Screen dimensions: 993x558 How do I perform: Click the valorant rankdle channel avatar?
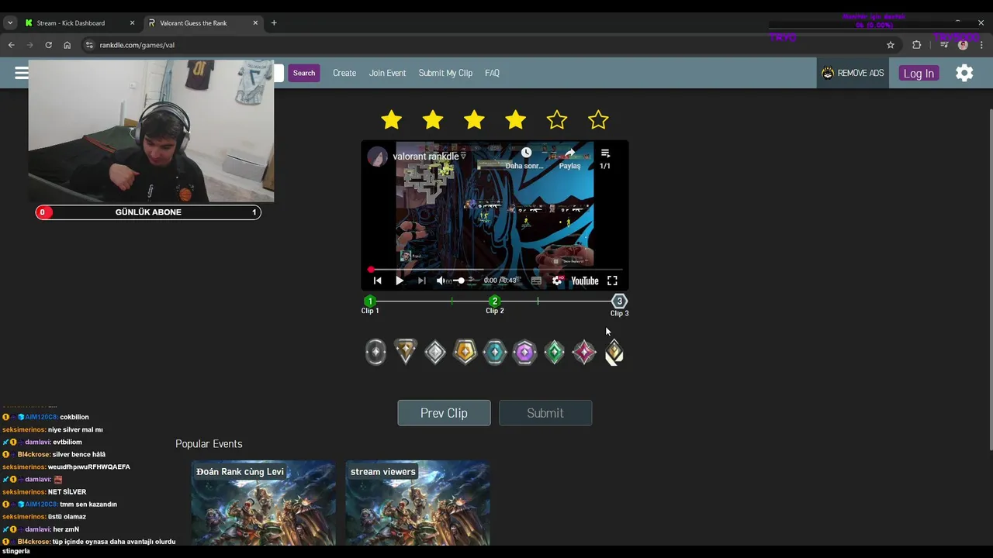pos(378,156)
